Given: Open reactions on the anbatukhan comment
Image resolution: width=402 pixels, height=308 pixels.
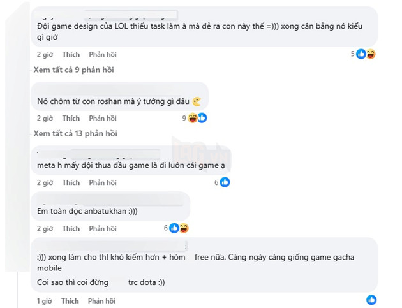Looking at the screenshot, I should (x=179, y=228).
